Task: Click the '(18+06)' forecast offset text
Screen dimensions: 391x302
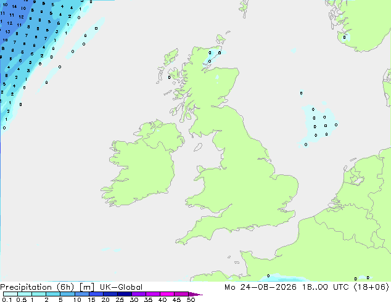Action: click(371, 287)
